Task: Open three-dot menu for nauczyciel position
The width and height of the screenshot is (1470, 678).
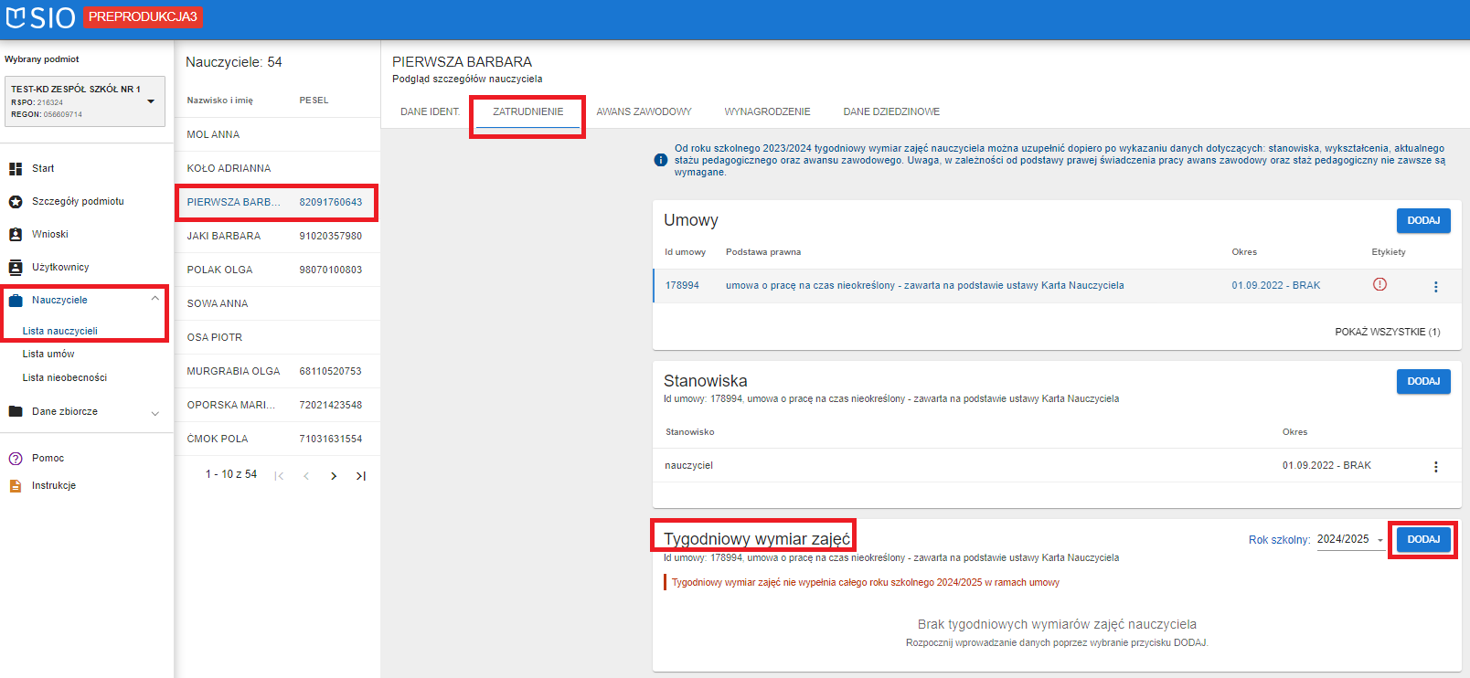Action: [1435, 467]
